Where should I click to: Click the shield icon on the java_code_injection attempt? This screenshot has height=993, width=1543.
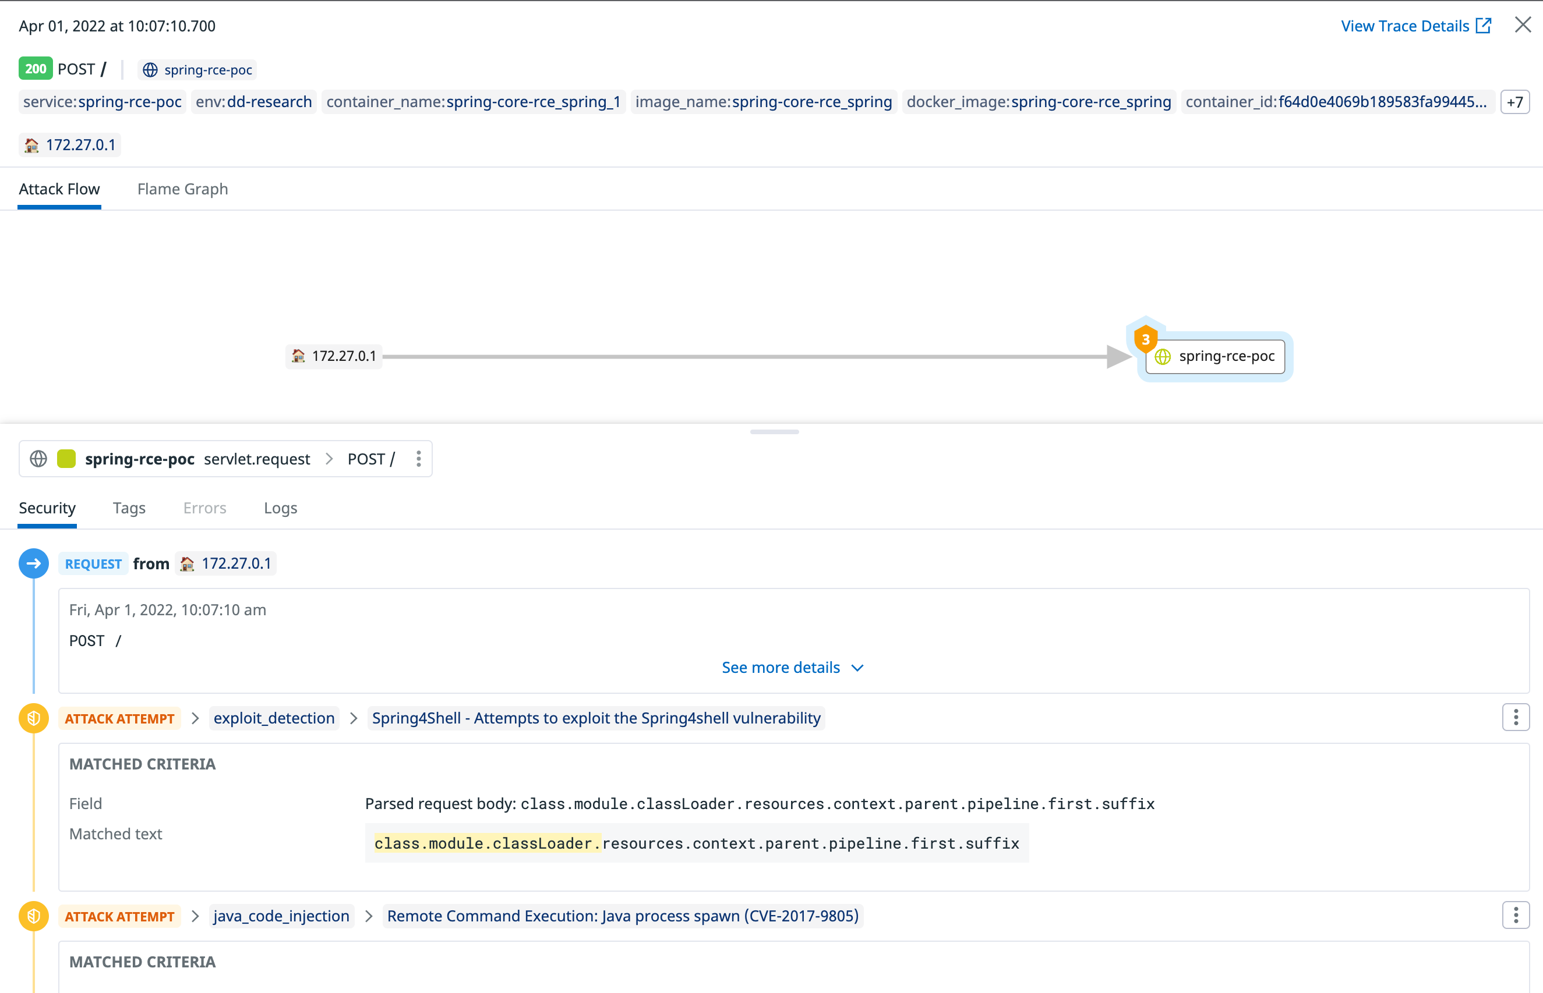(34, 916)
